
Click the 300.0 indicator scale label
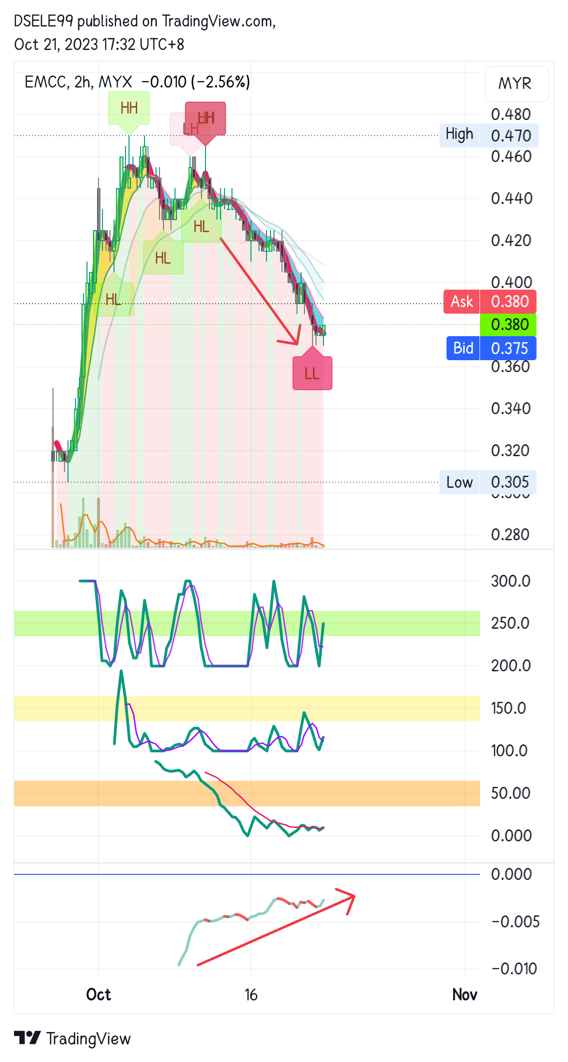510,581
